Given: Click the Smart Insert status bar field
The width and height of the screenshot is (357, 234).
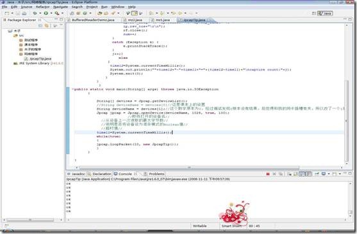Looking at the screenshot, I should pyautogui.click(x=231, y=226).
